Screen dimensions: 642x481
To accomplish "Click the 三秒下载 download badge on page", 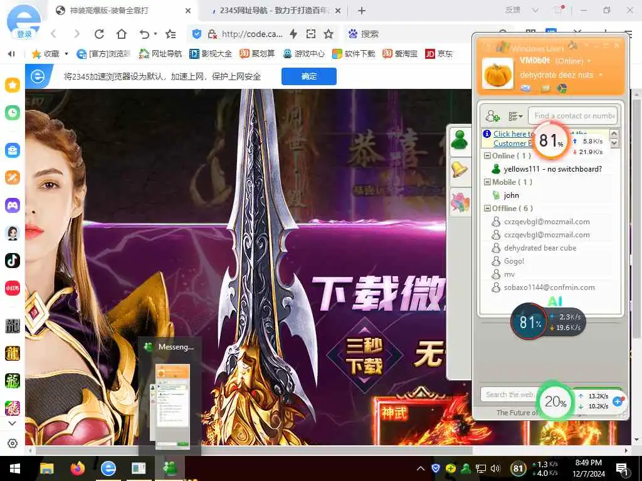I will [364, 356].
